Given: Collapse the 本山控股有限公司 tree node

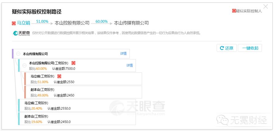Looking at the screenshot, I should pos(24,65).
